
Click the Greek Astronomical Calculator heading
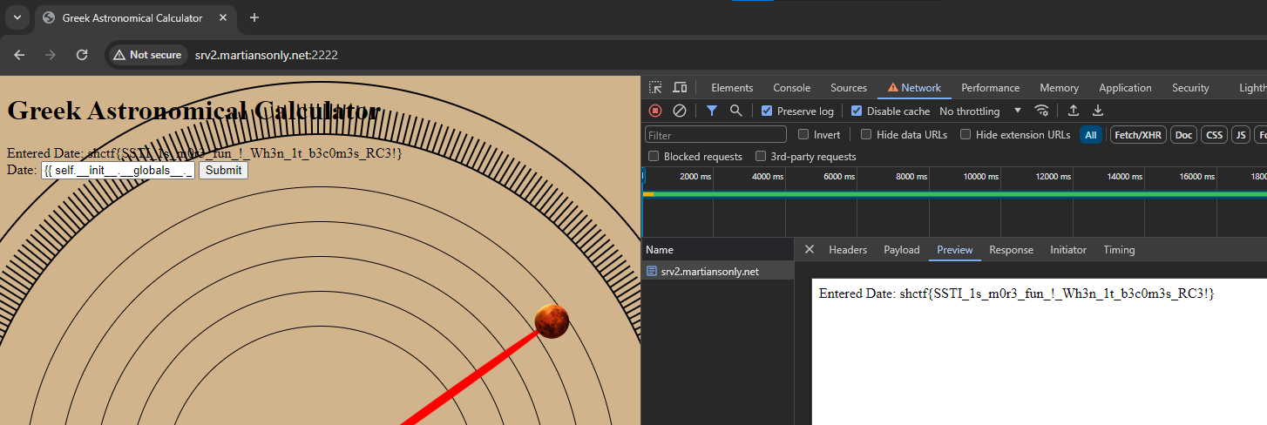[x=193, y=111]
